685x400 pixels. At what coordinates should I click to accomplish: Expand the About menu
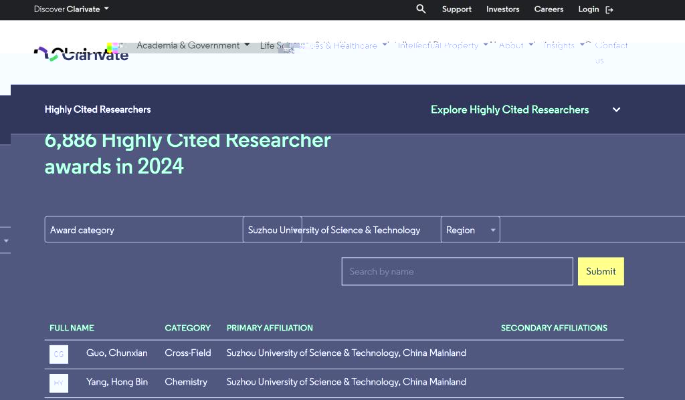[x=516, y=45]
